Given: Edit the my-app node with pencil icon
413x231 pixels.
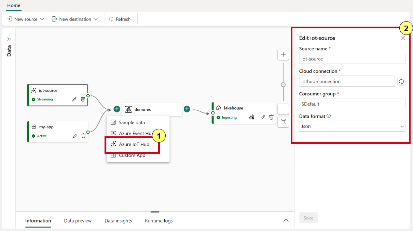Looking at the screenshot, I should click(x=75, y=136).
